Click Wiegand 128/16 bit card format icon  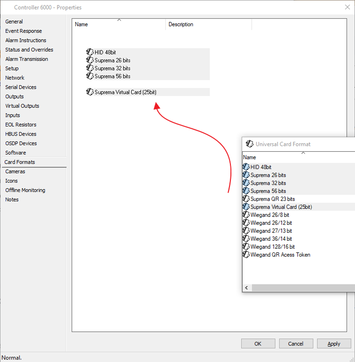[x=246, y=247]
